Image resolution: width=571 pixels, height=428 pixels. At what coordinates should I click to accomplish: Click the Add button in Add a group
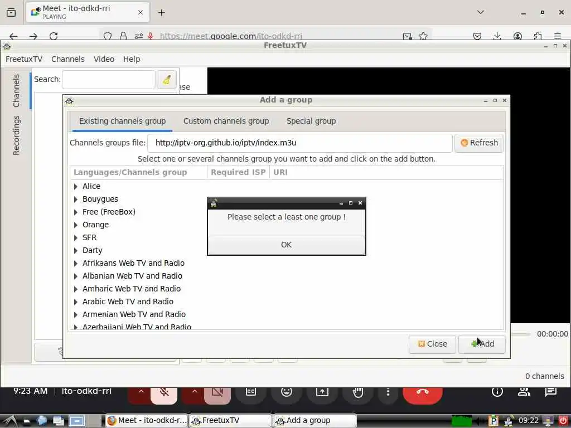pos(482,344)
